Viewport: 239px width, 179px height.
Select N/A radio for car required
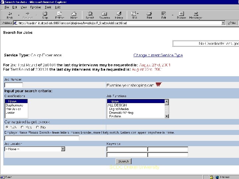tap(7, 127)
